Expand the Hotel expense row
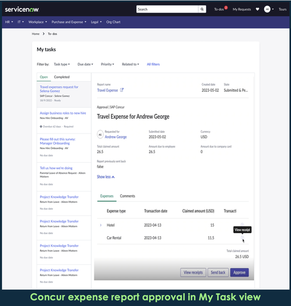This screenshot has height=306, width=291. [100, 225]
